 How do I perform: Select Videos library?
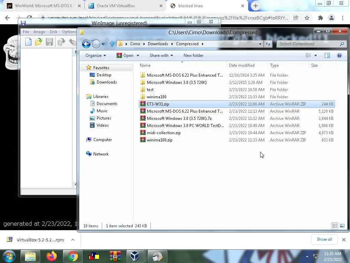[x=103, y=125]
